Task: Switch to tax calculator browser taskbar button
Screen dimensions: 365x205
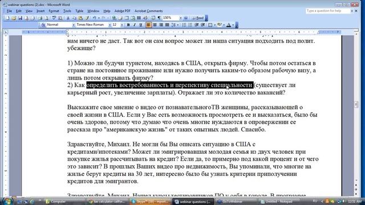Action: [107, 202]
